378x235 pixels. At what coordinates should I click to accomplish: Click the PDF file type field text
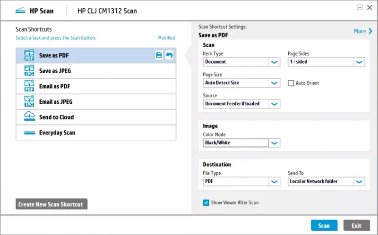[x=209, y=181]
